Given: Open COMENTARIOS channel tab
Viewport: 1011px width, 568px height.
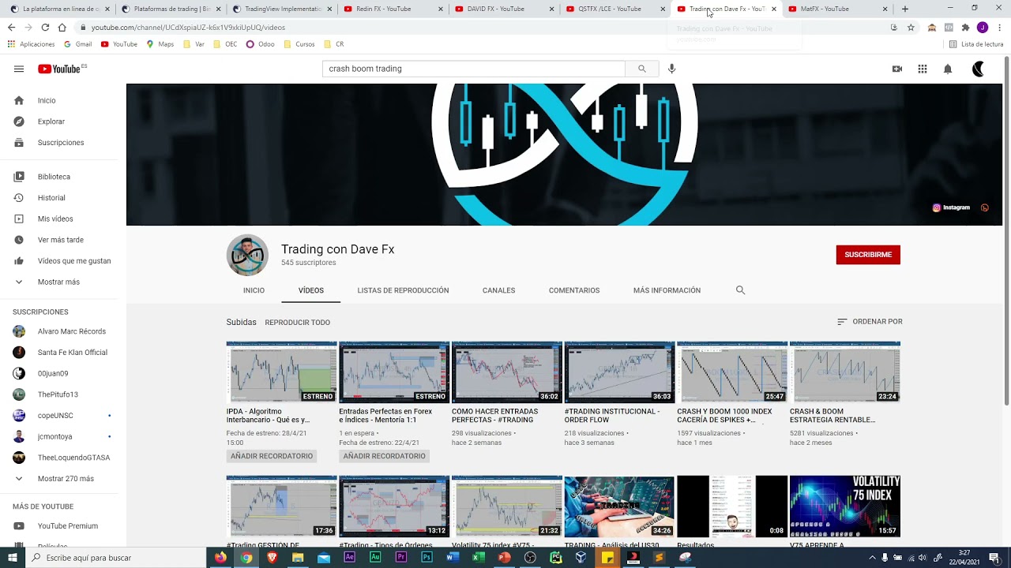Looking at the screenshot, I should [574, 290].
